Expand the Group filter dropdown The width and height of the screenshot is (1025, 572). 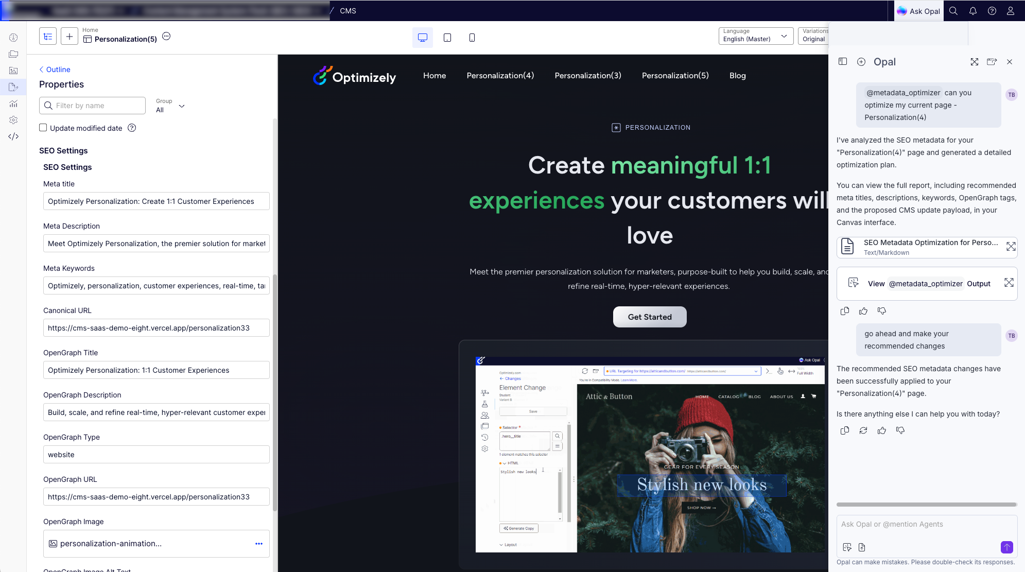170,106
